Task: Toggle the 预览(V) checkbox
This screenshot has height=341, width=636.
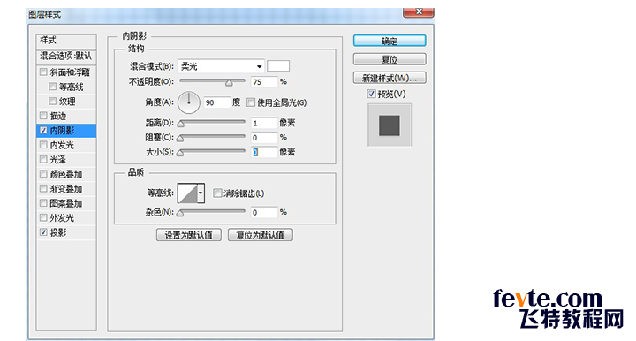Action: [x=371, y=94]
